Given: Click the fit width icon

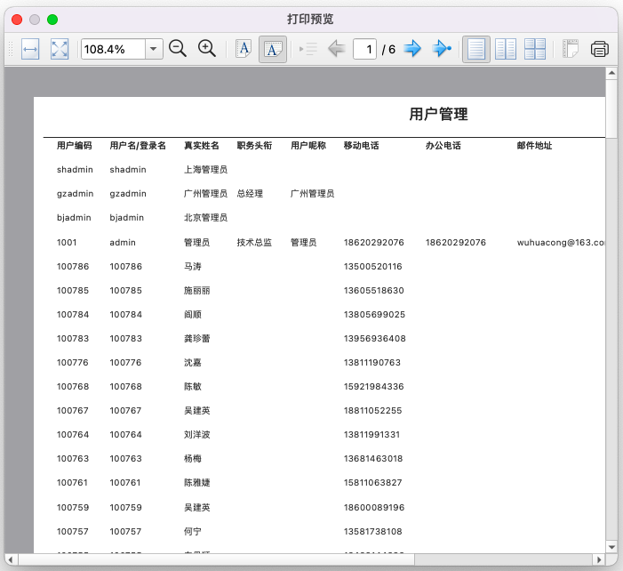Looking at the screenshot, I should [30, 50].
